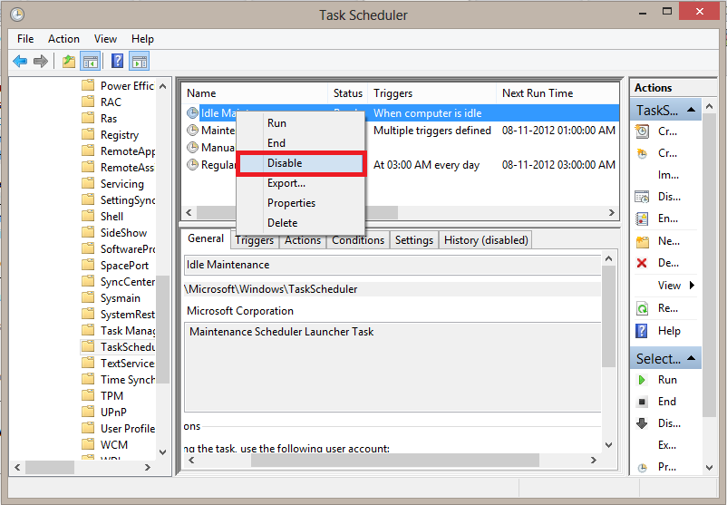Open the View menu
Screen dimensions: 727x505
[105, 39]
